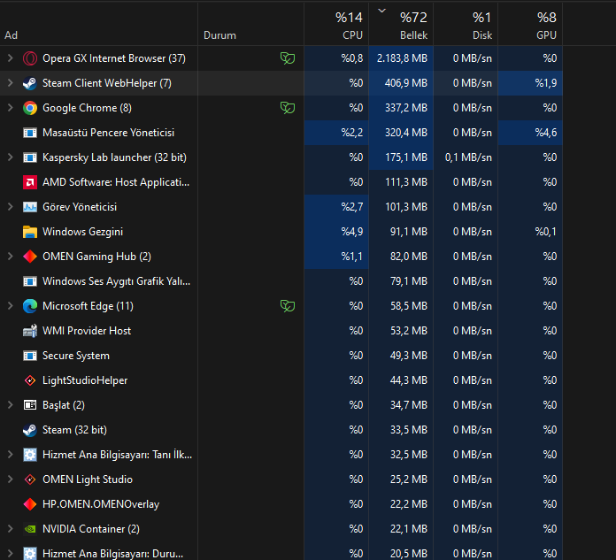Click the OMEN Light Studio icon
The width and height of the screenshot is (616, 560).
30,479
